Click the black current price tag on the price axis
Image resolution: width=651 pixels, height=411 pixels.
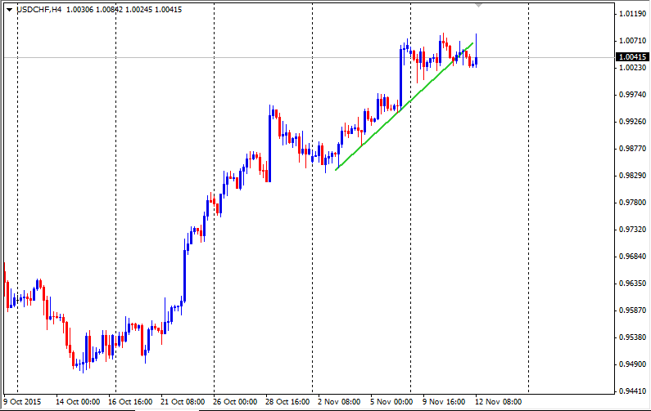coord(632,57)
